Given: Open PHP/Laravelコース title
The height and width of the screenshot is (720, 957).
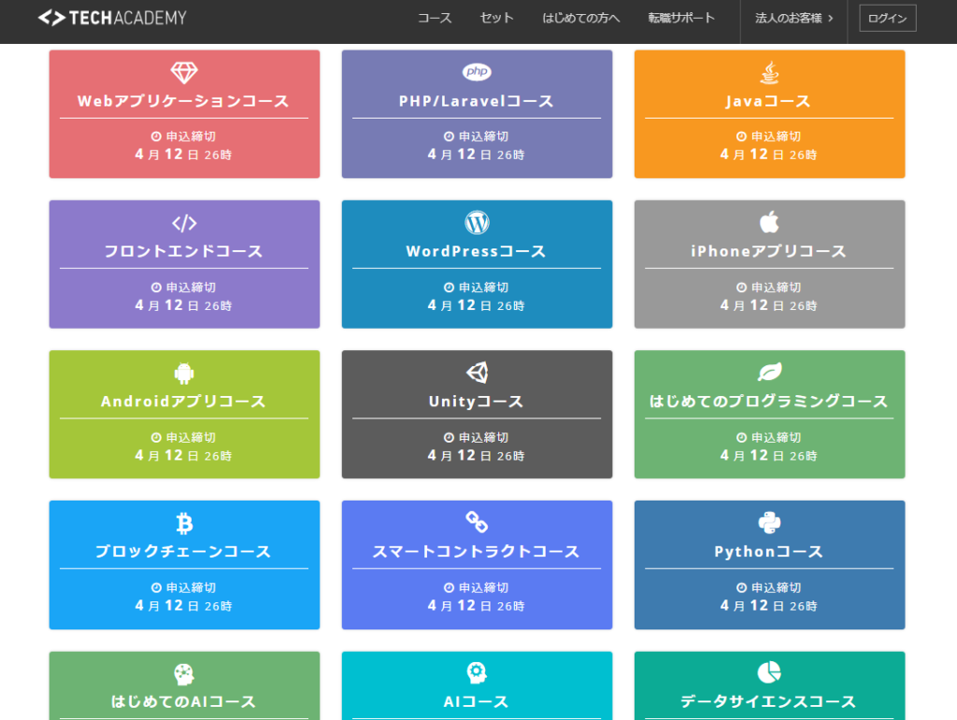Looking at the screenshot, I should [477, 101].
